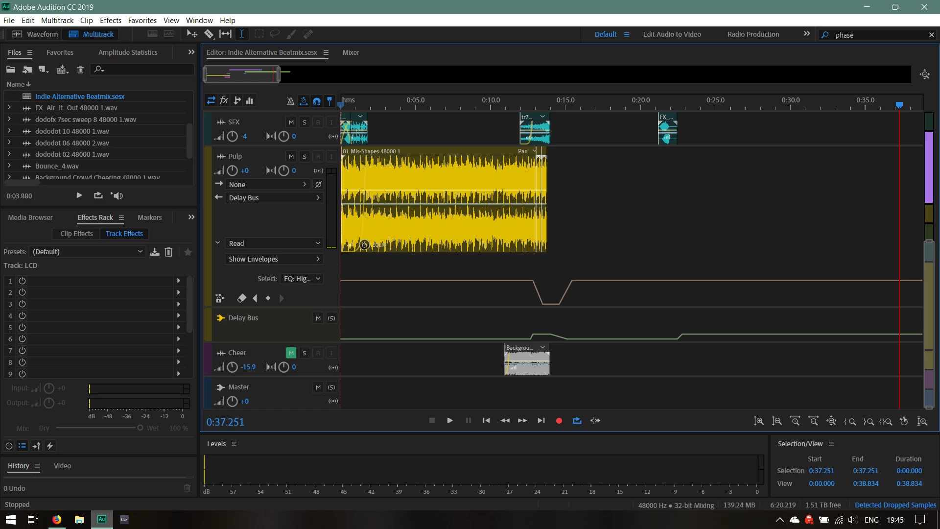This screenshot has height=529, width=940.
Task: Click the Pulp track volume knob
Action: click(233, 170)
